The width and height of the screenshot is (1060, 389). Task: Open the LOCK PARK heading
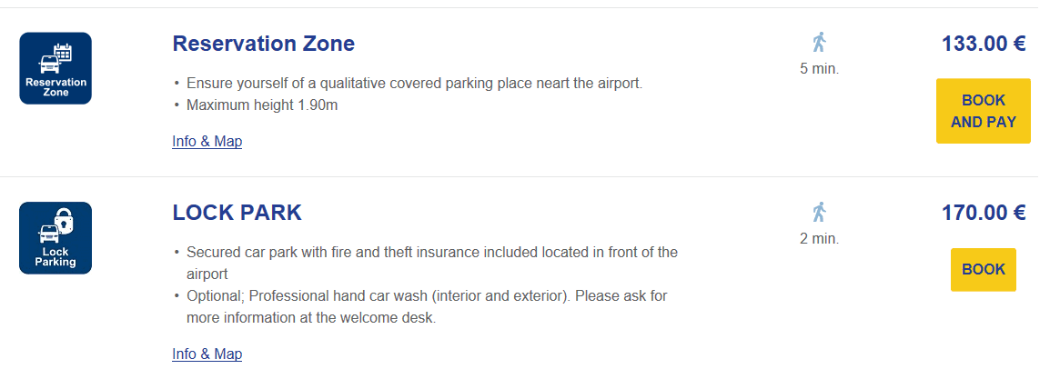(x=237, y=214)
